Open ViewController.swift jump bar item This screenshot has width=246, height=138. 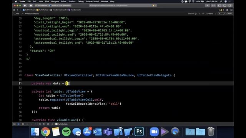[x=58, y=10]
